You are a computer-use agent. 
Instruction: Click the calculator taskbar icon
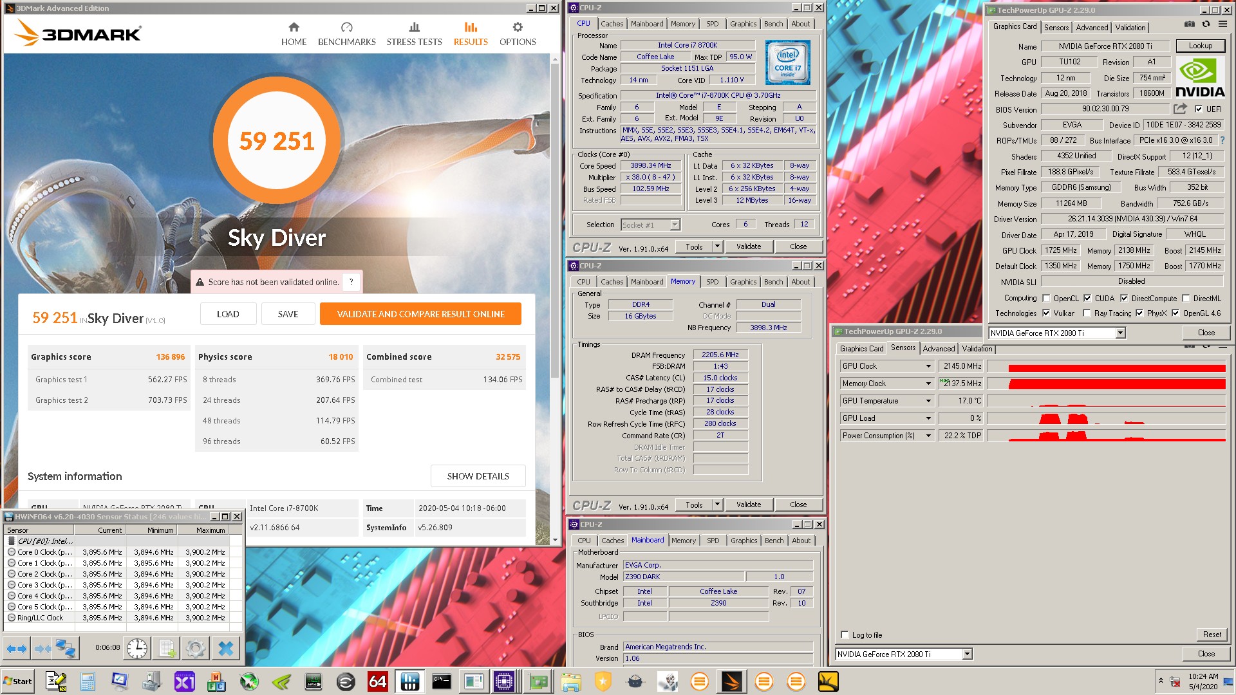88,681
